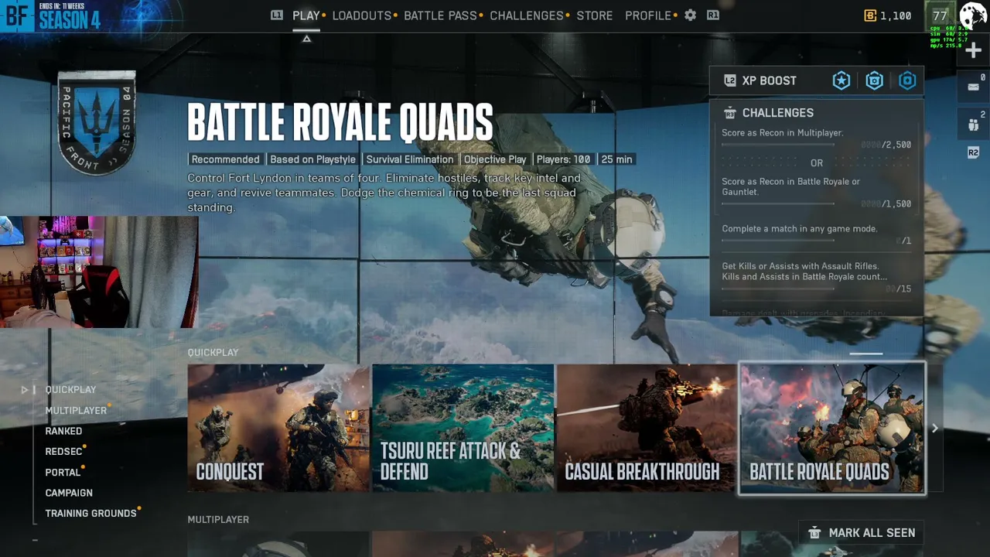Click the R1 bumper icon

713,15
